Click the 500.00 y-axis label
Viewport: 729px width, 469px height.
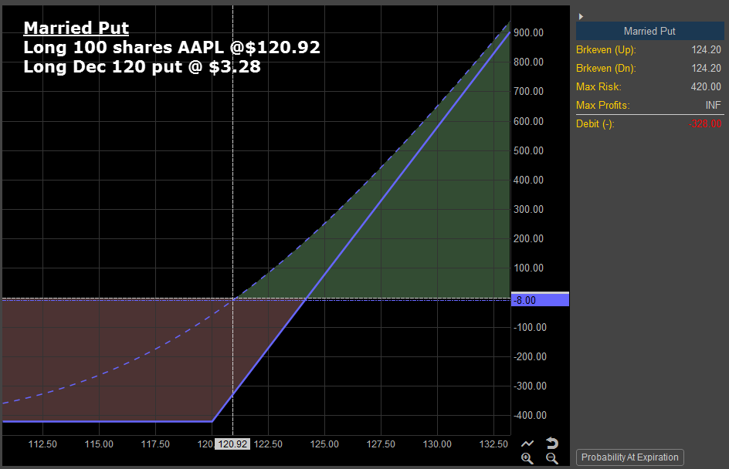529,150
